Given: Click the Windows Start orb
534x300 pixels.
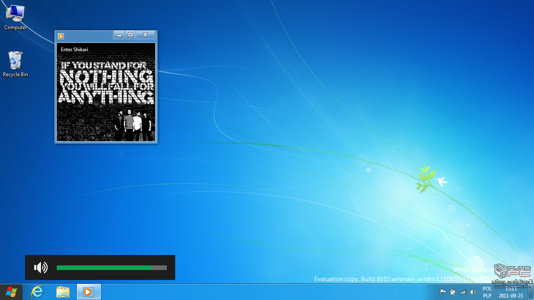Looking at the screenshot, I should 11,292.
